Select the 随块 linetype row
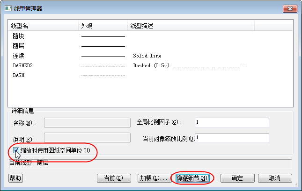302x191 pixels. pyautogui.click(x=150, y=36)
